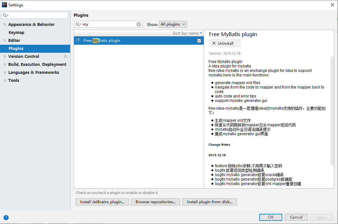This screenshot has height=224, width=338.
Task: Select Plugins in settings tree
Action: pyautogui.click(x=35, y=48)
